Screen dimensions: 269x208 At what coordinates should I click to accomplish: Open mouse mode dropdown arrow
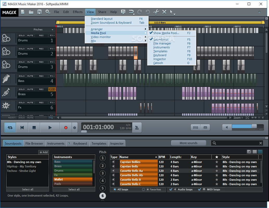pos(174,14)
